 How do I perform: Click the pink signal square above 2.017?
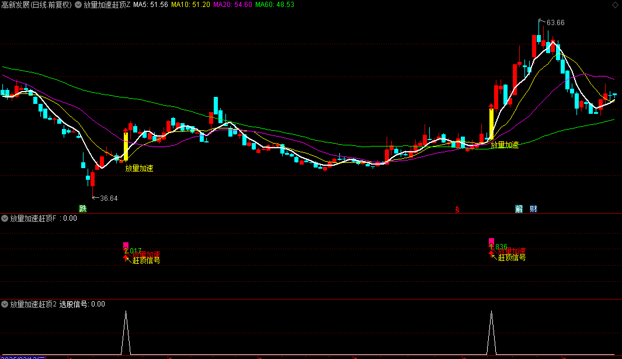click(x=126, y=245)
